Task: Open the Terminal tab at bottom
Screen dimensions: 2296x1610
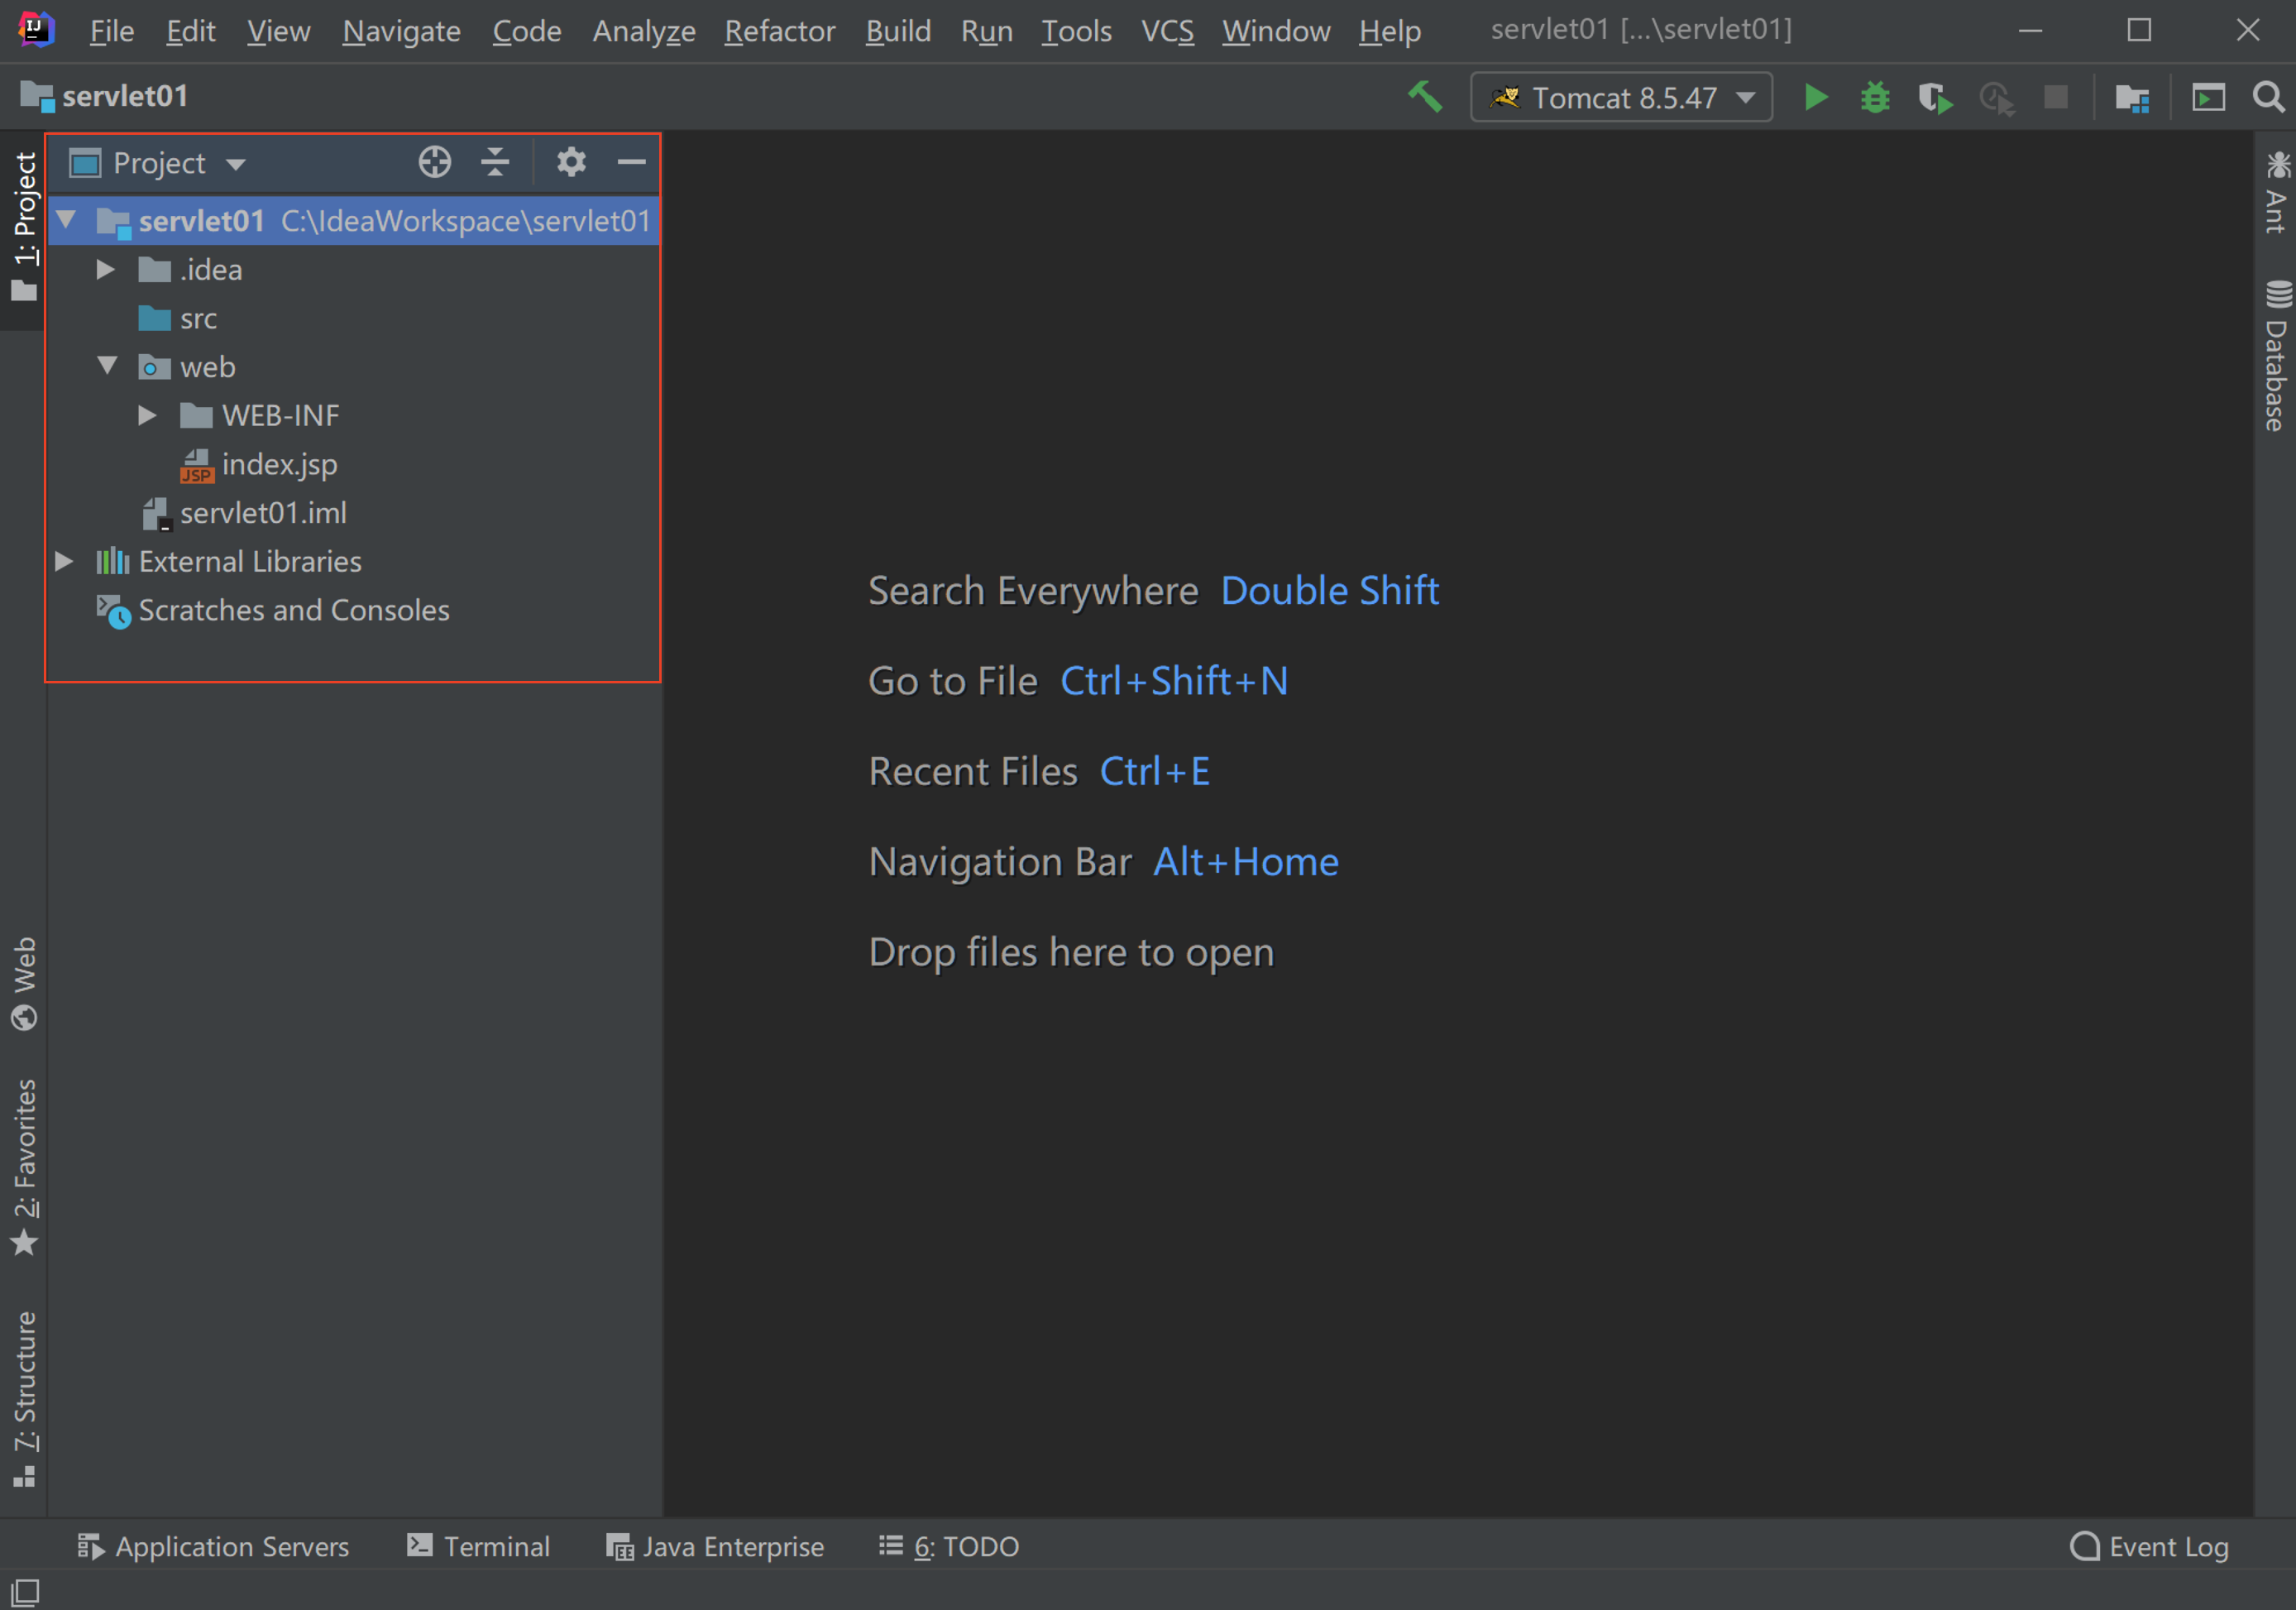Action: 478,1546
